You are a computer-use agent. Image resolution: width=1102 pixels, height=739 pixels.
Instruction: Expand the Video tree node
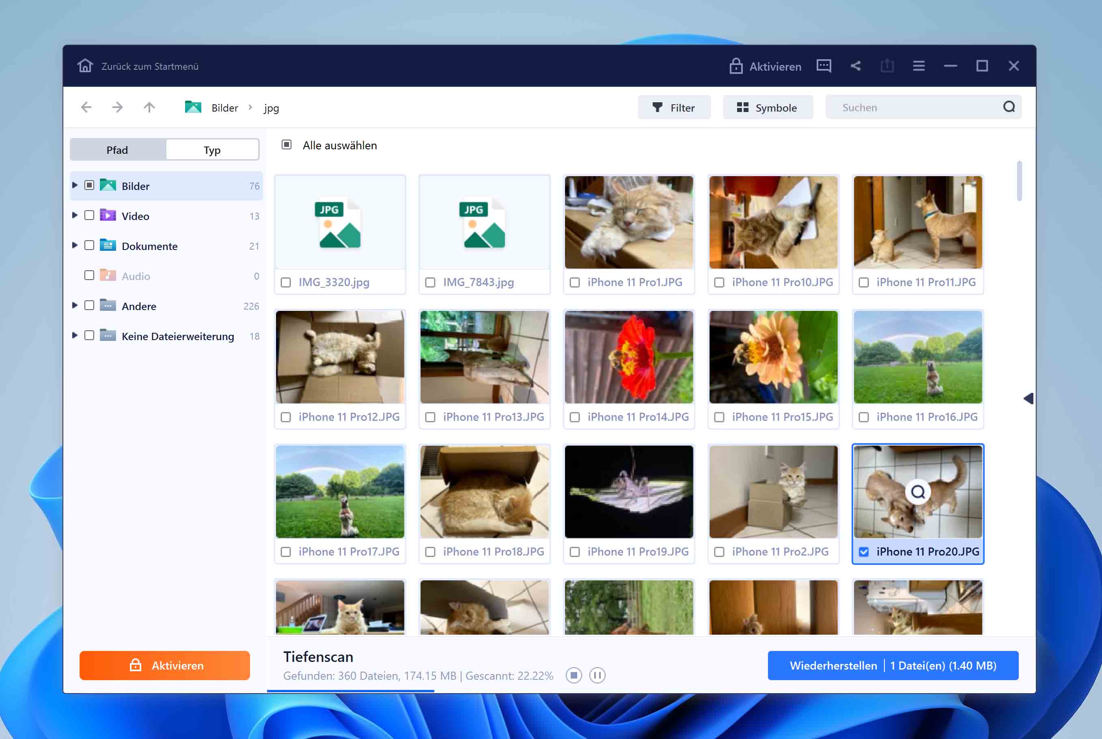tap(74, 215)
